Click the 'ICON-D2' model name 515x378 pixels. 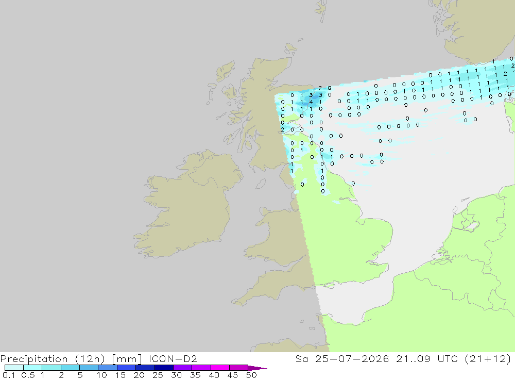173,358
